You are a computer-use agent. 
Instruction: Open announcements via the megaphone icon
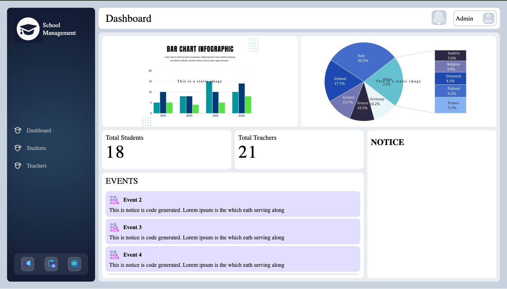[x=27, y=264]
